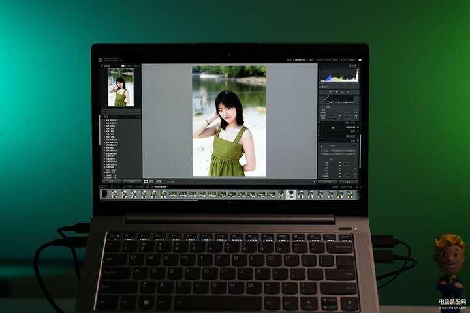Collapse the Navigator panel header triangle
Screen dimensions: 470x313
click(102, 65)
